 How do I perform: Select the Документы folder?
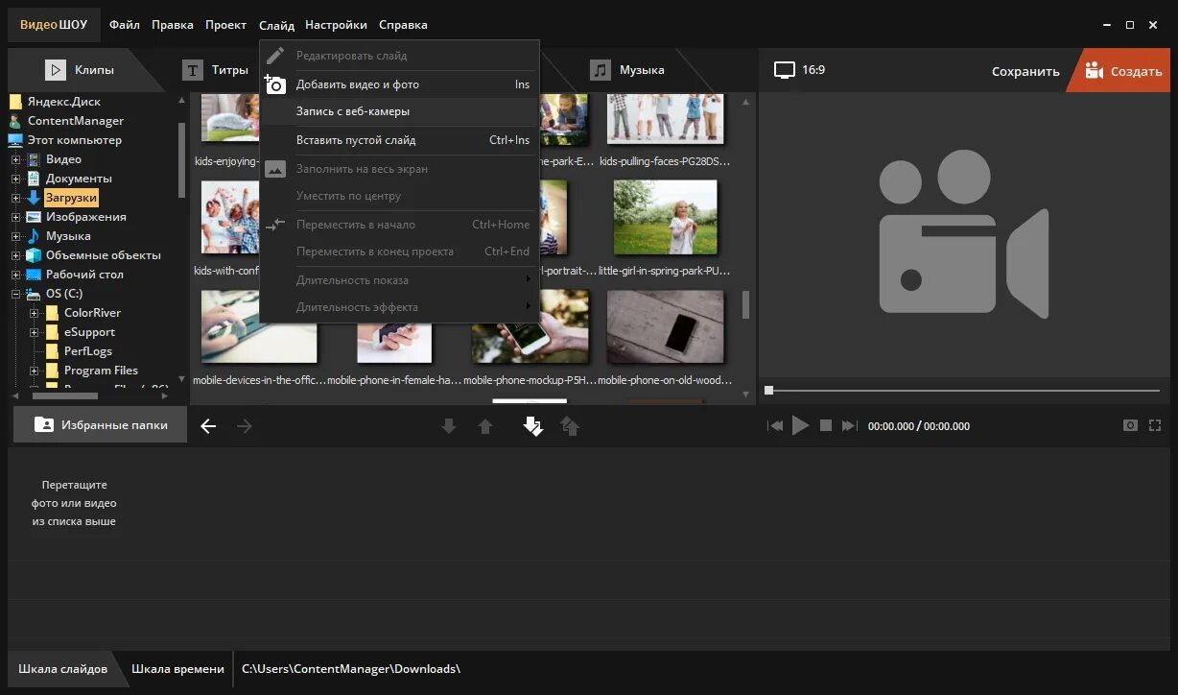tap(79, 179)
